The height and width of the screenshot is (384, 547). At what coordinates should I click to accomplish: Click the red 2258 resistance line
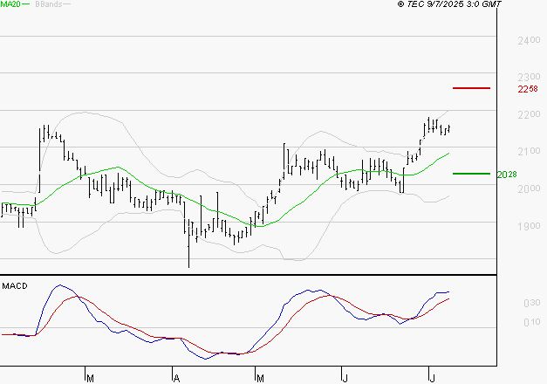tap(471, 88)
